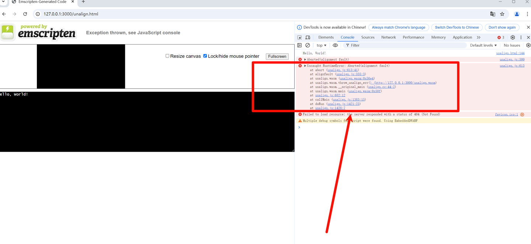Show the console sidebar panel toggle

click(x=299, y=45)
